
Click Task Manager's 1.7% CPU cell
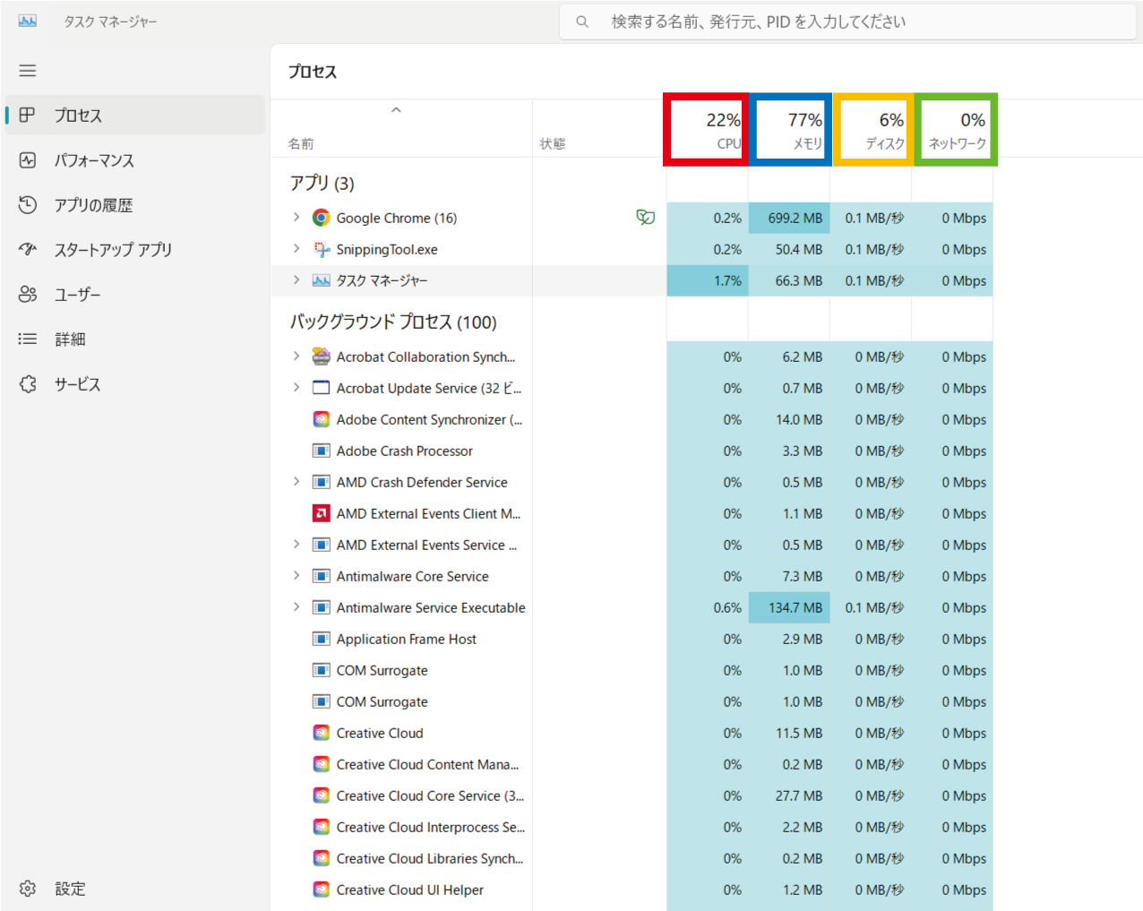[708, 280]
